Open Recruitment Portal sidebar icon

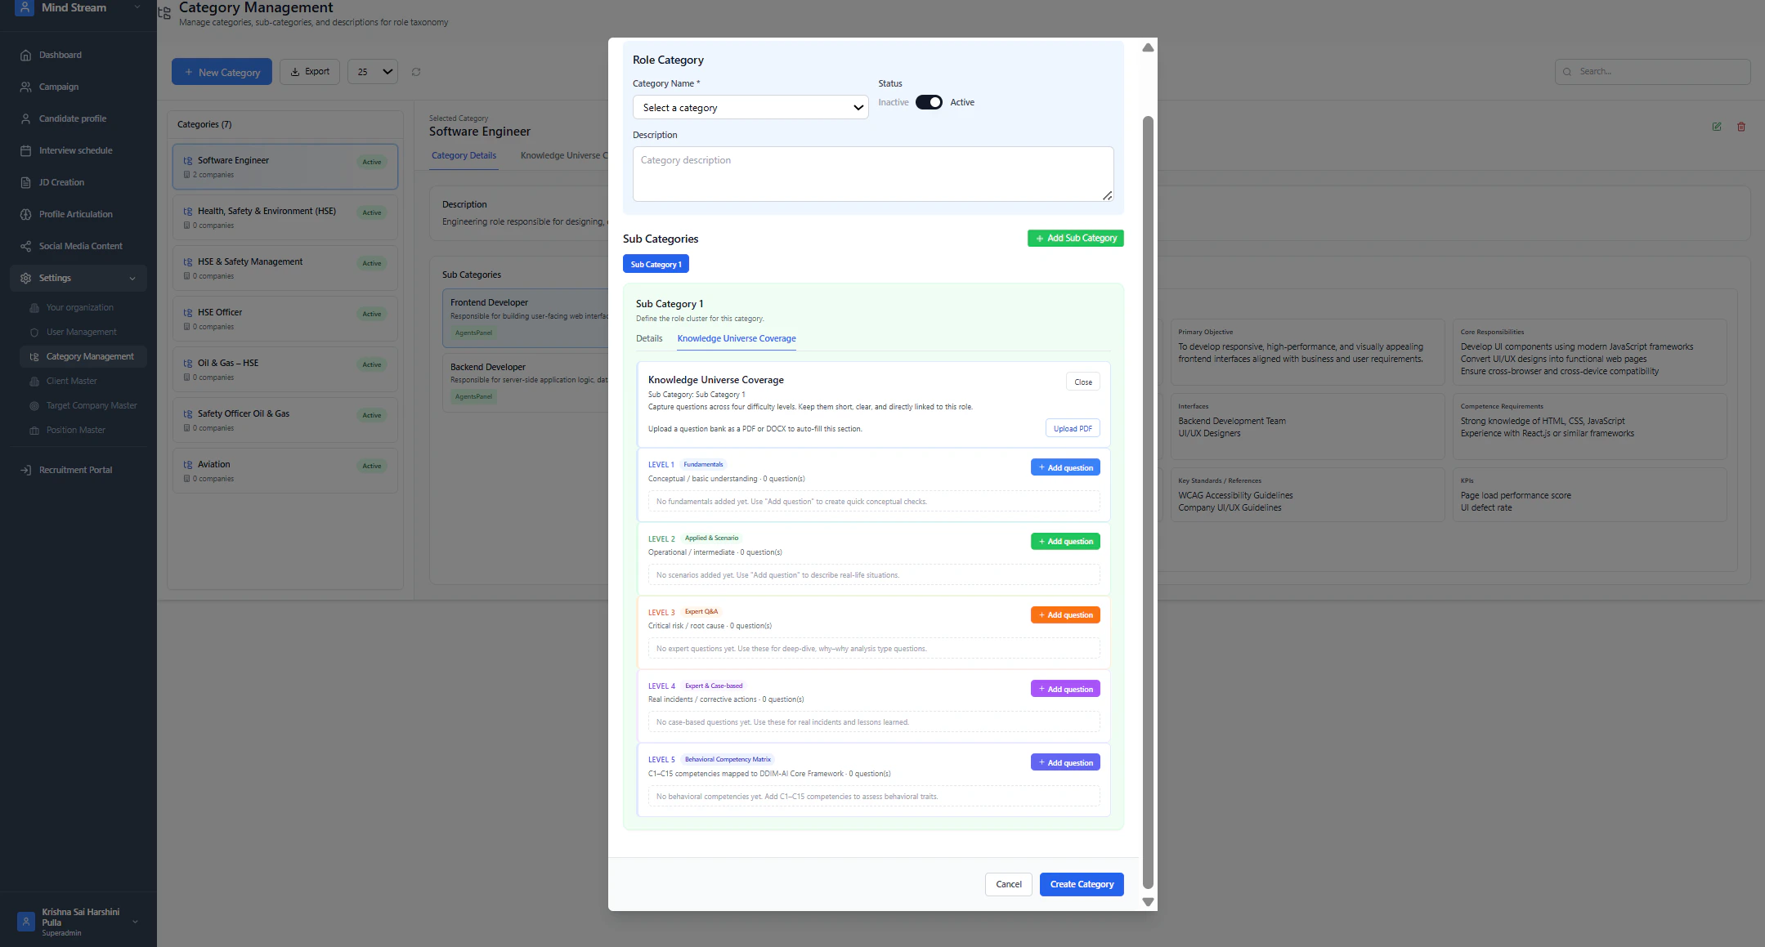click(25, 471)
